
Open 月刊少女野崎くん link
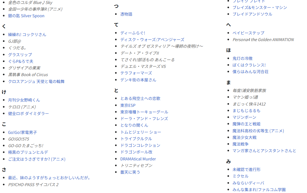point(24,100)
